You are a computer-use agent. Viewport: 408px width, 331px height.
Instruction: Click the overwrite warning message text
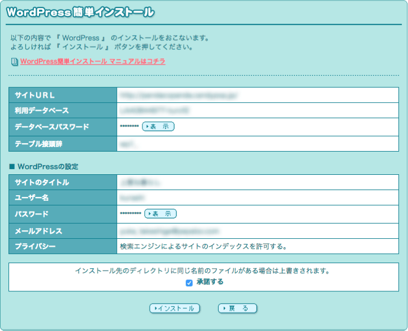click(x=202, y=271)
